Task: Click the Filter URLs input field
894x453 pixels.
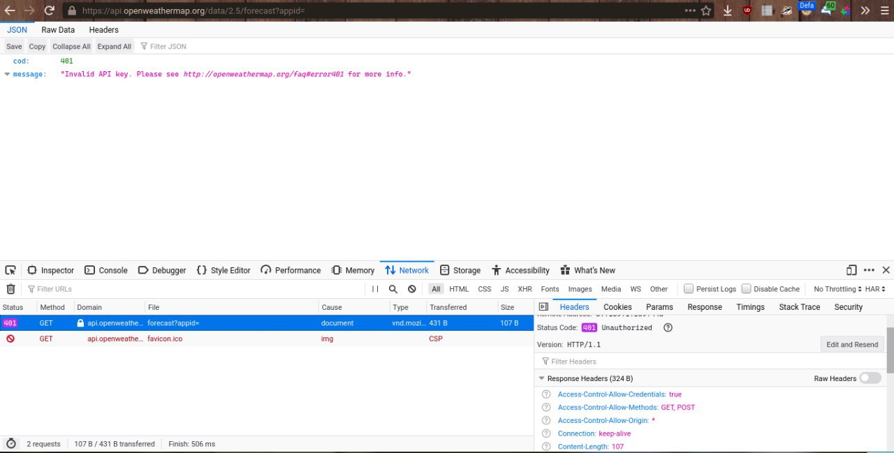Action: 196,289
